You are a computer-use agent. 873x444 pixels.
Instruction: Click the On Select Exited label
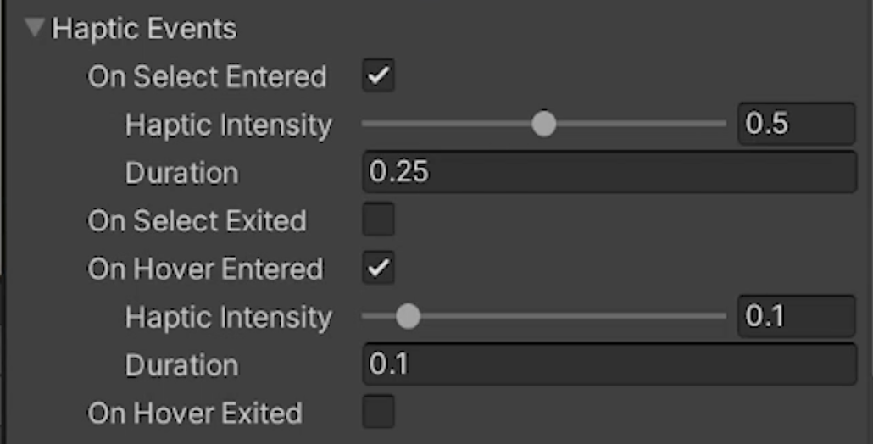(x=197, y=221)
